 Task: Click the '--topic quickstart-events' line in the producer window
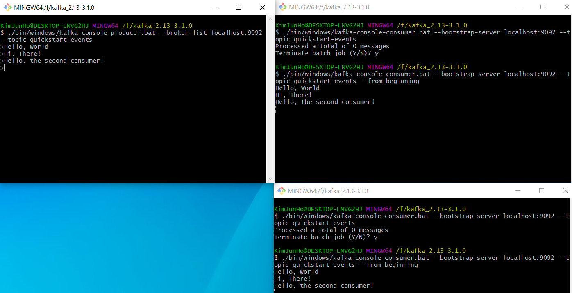tap(46, 40)
